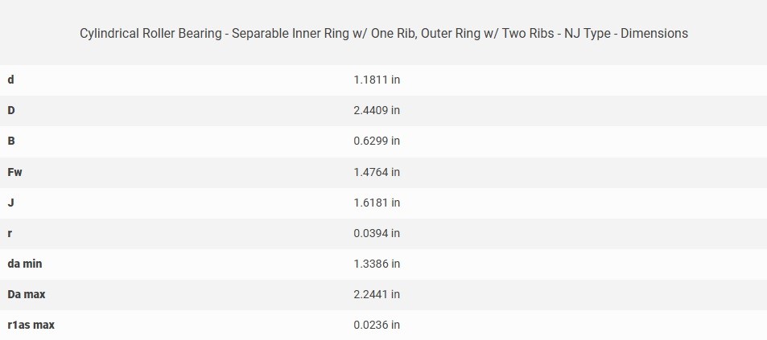This screenshot has width=767, height=340.
Task: Select the 'Fw' row label
Action: tap(14, 172)
